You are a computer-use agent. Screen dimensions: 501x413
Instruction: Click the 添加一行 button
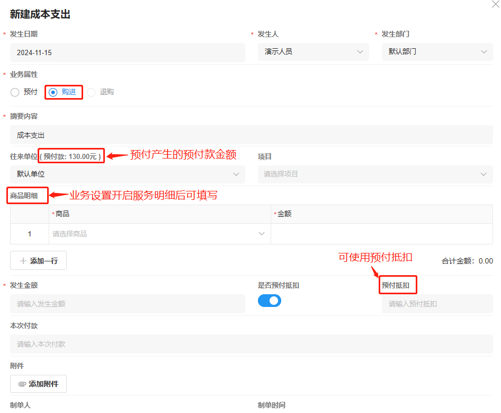point(39,261)
